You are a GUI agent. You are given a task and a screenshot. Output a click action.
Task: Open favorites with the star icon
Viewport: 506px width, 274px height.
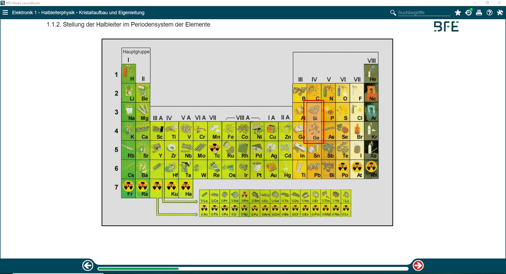pos(458,13)
